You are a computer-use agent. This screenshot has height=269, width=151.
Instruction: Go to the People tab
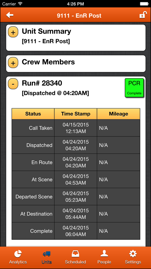(x=104, y=257)
